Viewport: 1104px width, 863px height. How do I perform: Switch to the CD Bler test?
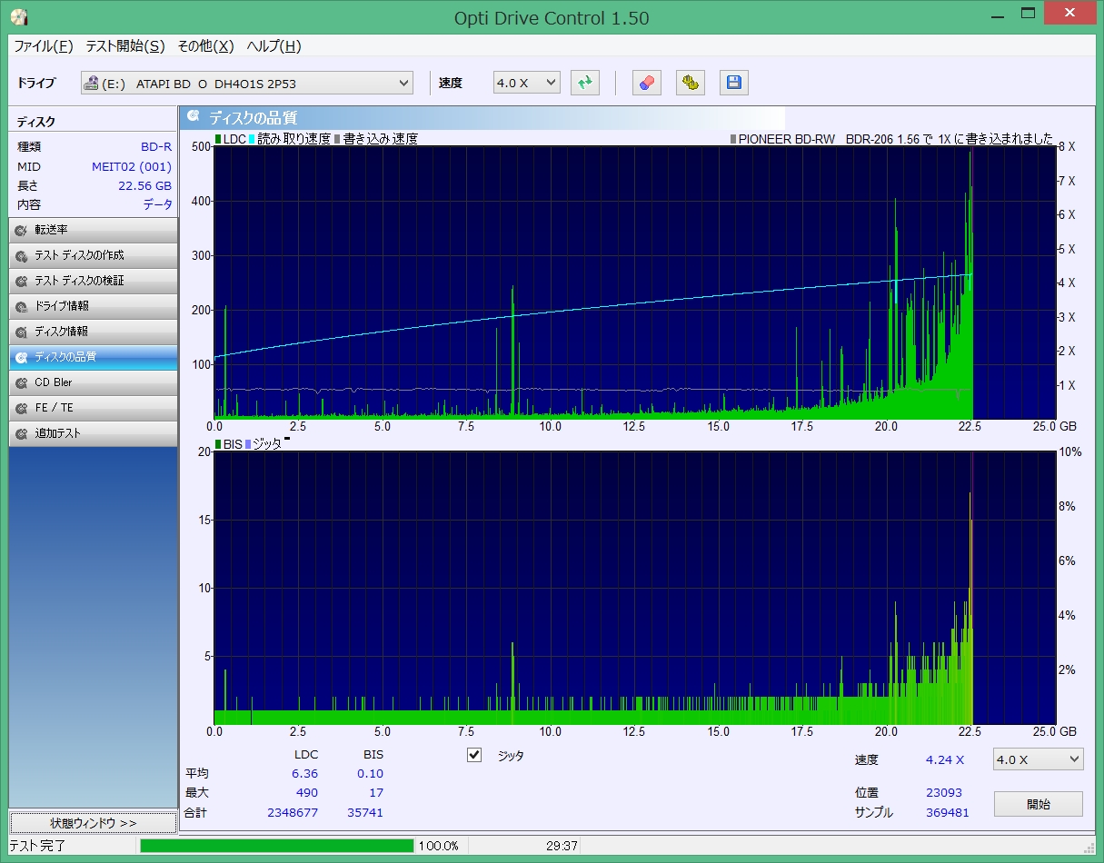tap(93, 382)
